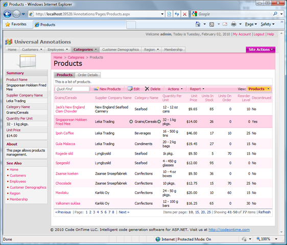
Task: Click the browser Forward arrow button
Action: pos(16,14)
